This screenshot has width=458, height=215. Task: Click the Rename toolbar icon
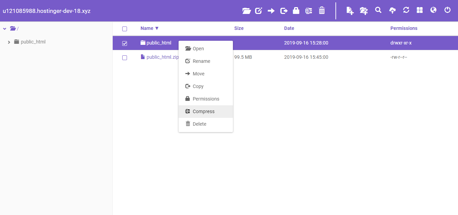[259, 11]
